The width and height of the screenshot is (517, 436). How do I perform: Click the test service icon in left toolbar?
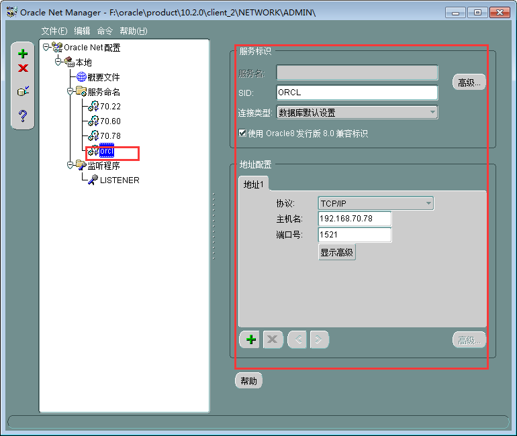[23, 91]
